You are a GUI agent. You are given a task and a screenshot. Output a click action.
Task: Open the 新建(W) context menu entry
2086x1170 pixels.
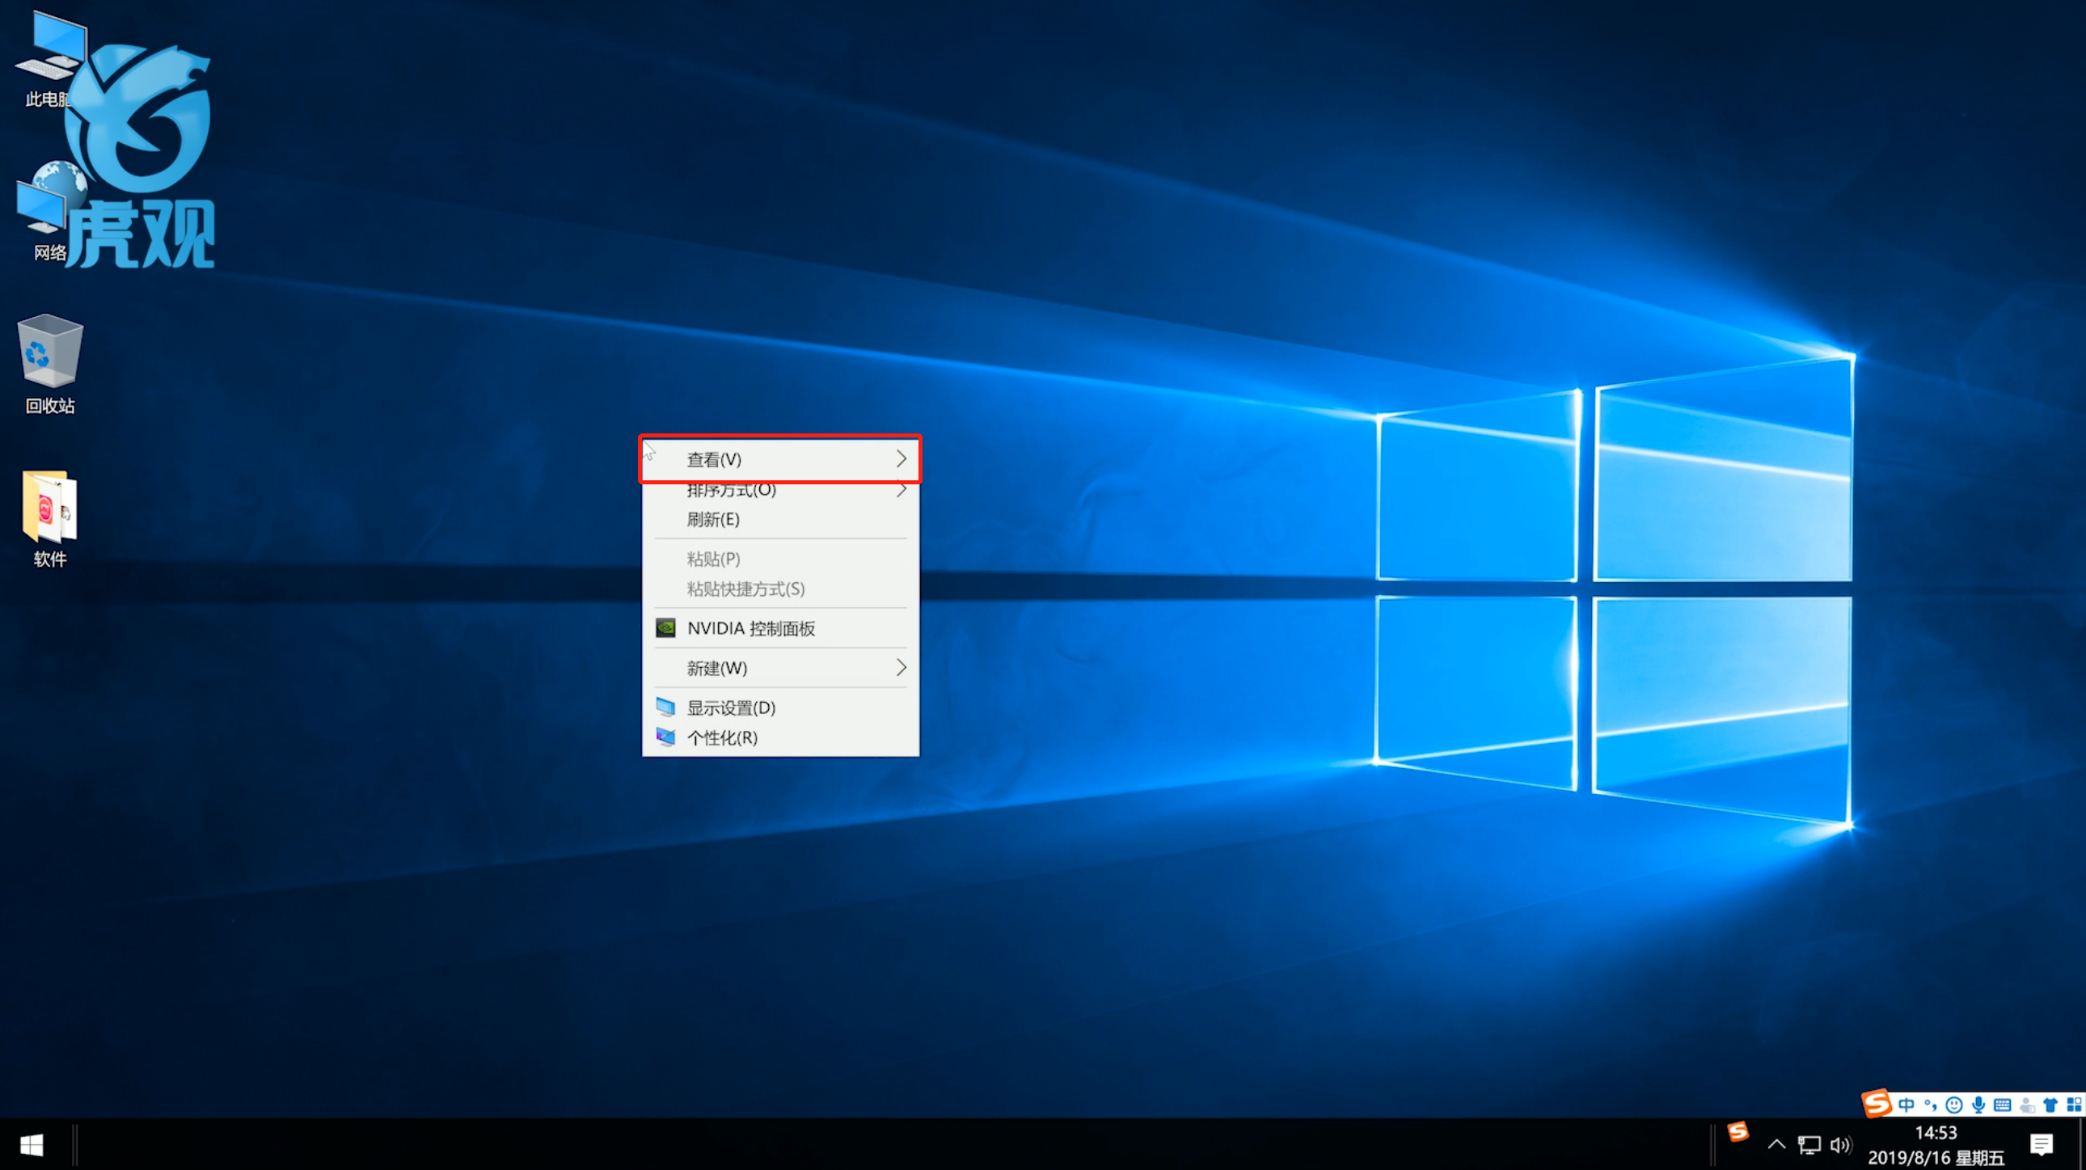[780, 668]
